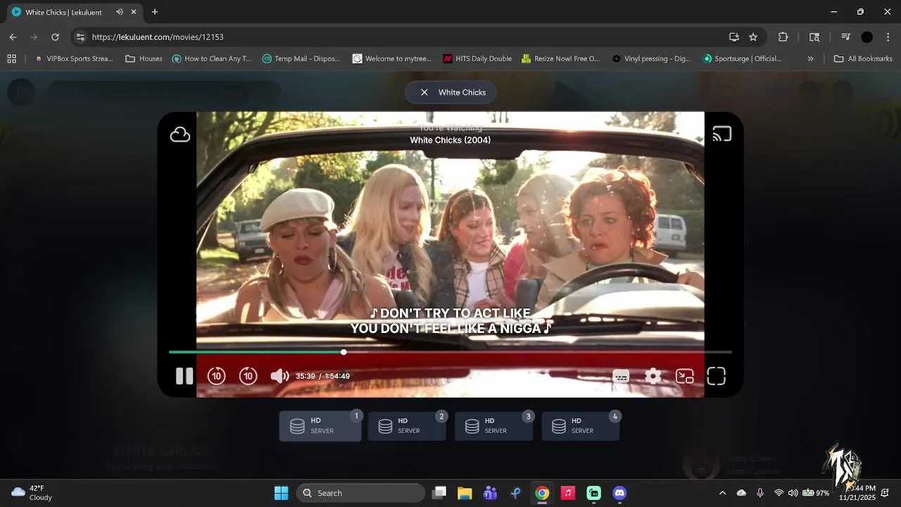Open Microsoft Teams from taskbar
The height and width of the screenshot is (507, 901).
(x=491, y=493)
